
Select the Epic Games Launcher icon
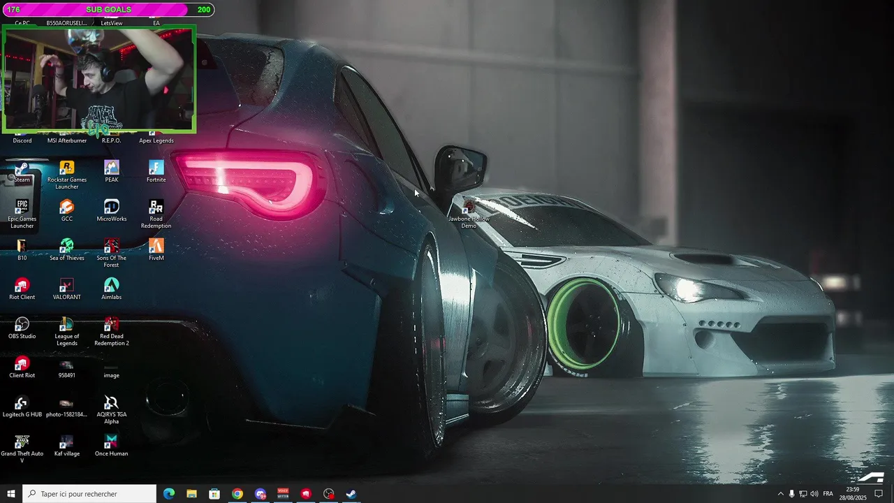click(22, 214)
